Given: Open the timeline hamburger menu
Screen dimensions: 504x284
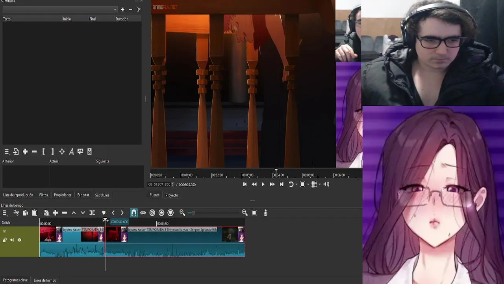Looking at the screenshot, I should (x=5, y=213).
